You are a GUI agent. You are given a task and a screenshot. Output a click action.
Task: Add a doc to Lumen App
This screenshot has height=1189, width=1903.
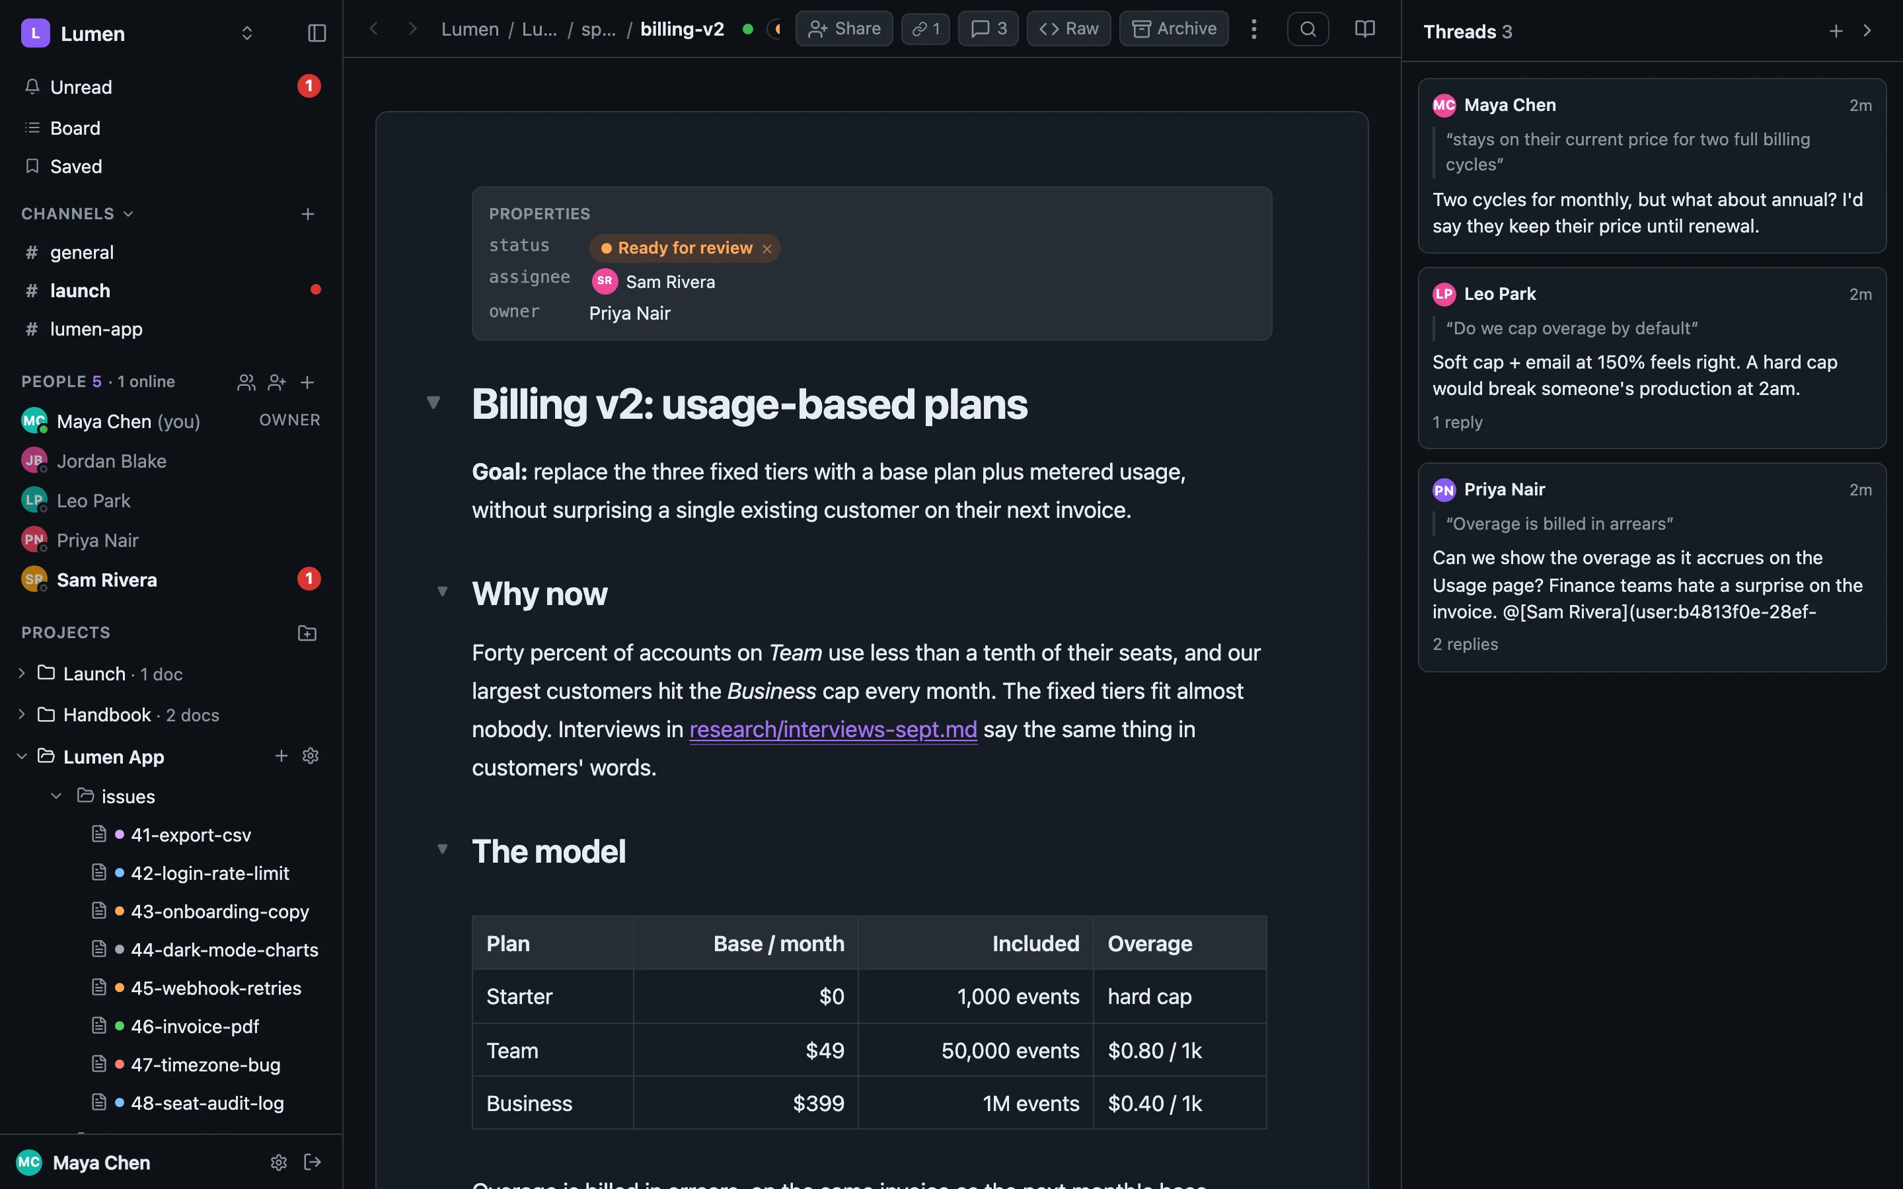point(281,756)
